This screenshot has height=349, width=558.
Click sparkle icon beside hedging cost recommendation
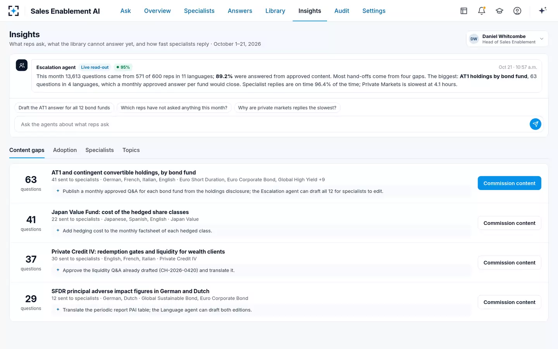pyautogui.click(x=58, y=230)
